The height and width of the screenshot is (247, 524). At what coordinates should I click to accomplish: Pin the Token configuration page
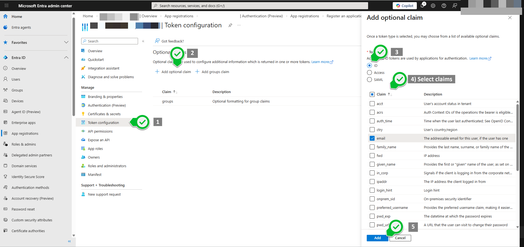tap(230, 25)
